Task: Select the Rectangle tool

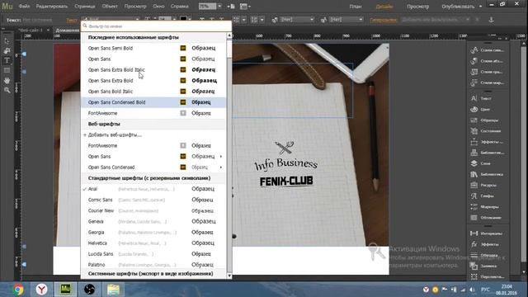Action: click(7, 70)
